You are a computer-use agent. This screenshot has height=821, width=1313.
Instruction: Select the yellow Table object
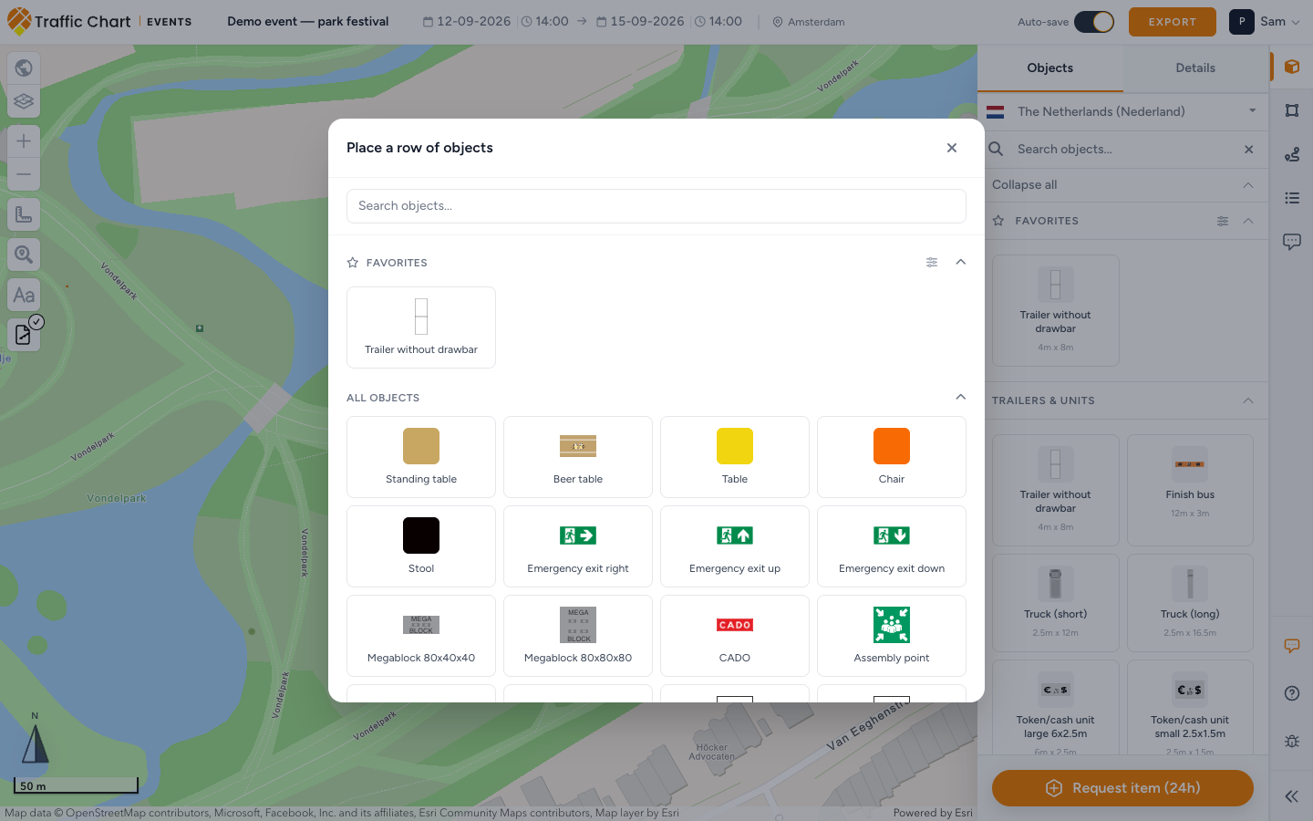pyautogui.click(x=735, y=457)
